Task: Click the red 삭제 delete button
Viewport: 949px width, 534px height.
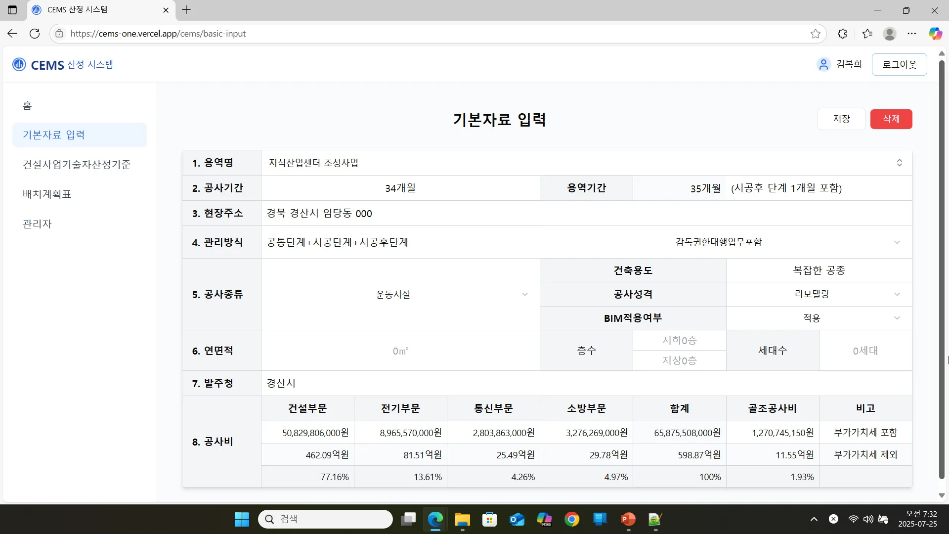Action: click(891, 119)
